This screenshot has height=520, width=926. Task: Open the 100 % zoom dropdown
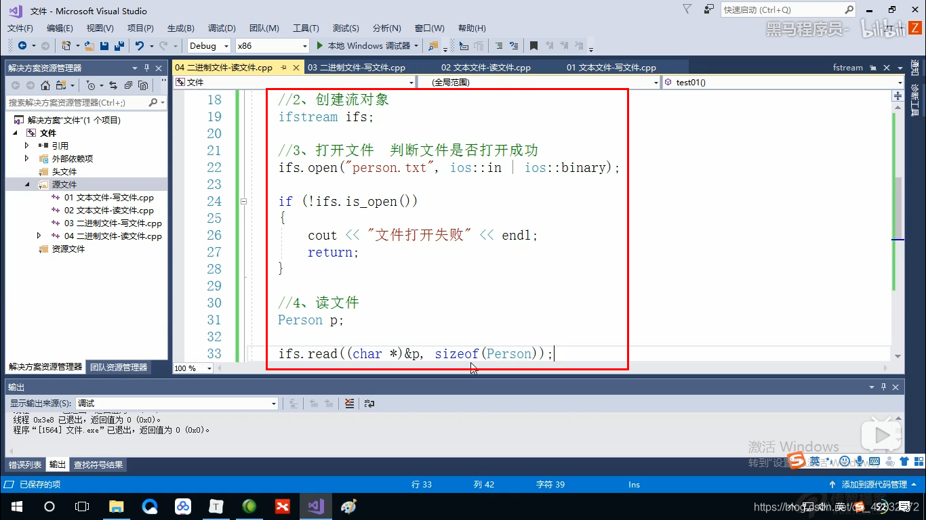(x=209, y=368)
